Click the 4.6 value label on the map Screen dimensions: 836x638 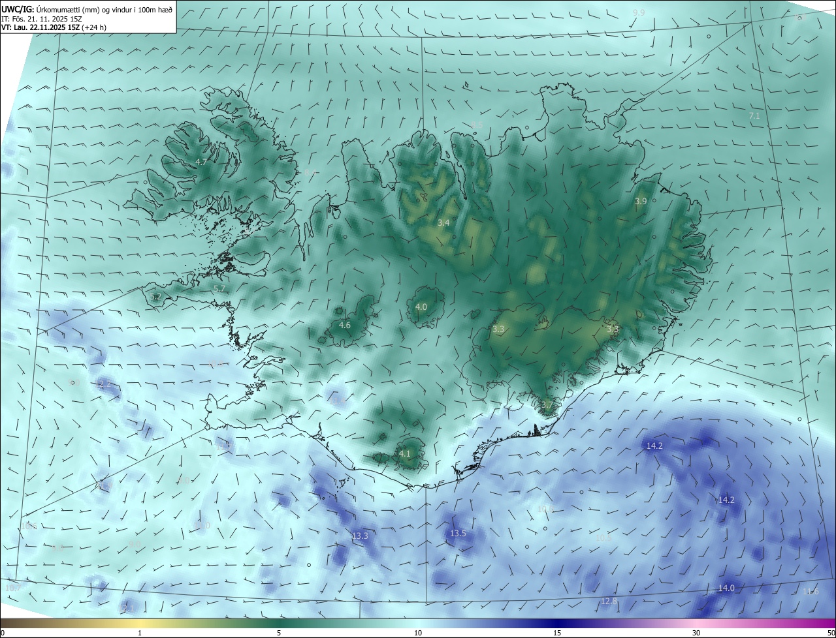(345, 325)
